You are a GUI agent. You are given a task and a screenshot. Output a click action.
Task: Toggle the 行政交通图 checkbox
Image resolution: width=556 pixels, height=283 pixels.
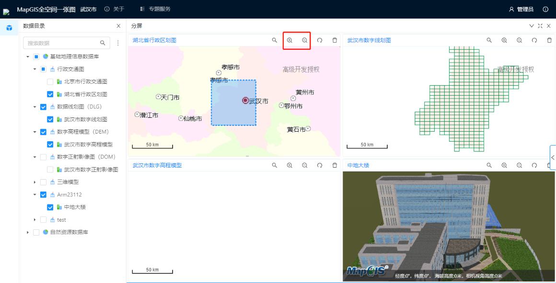[43, 69]
